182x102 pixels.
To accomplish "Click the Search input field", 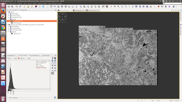I will [x=172, y=3].
